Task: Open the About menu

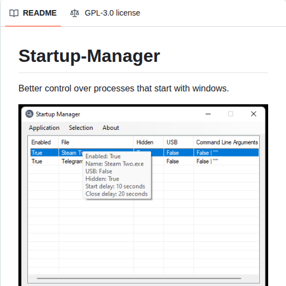Action: pos(111,128)
